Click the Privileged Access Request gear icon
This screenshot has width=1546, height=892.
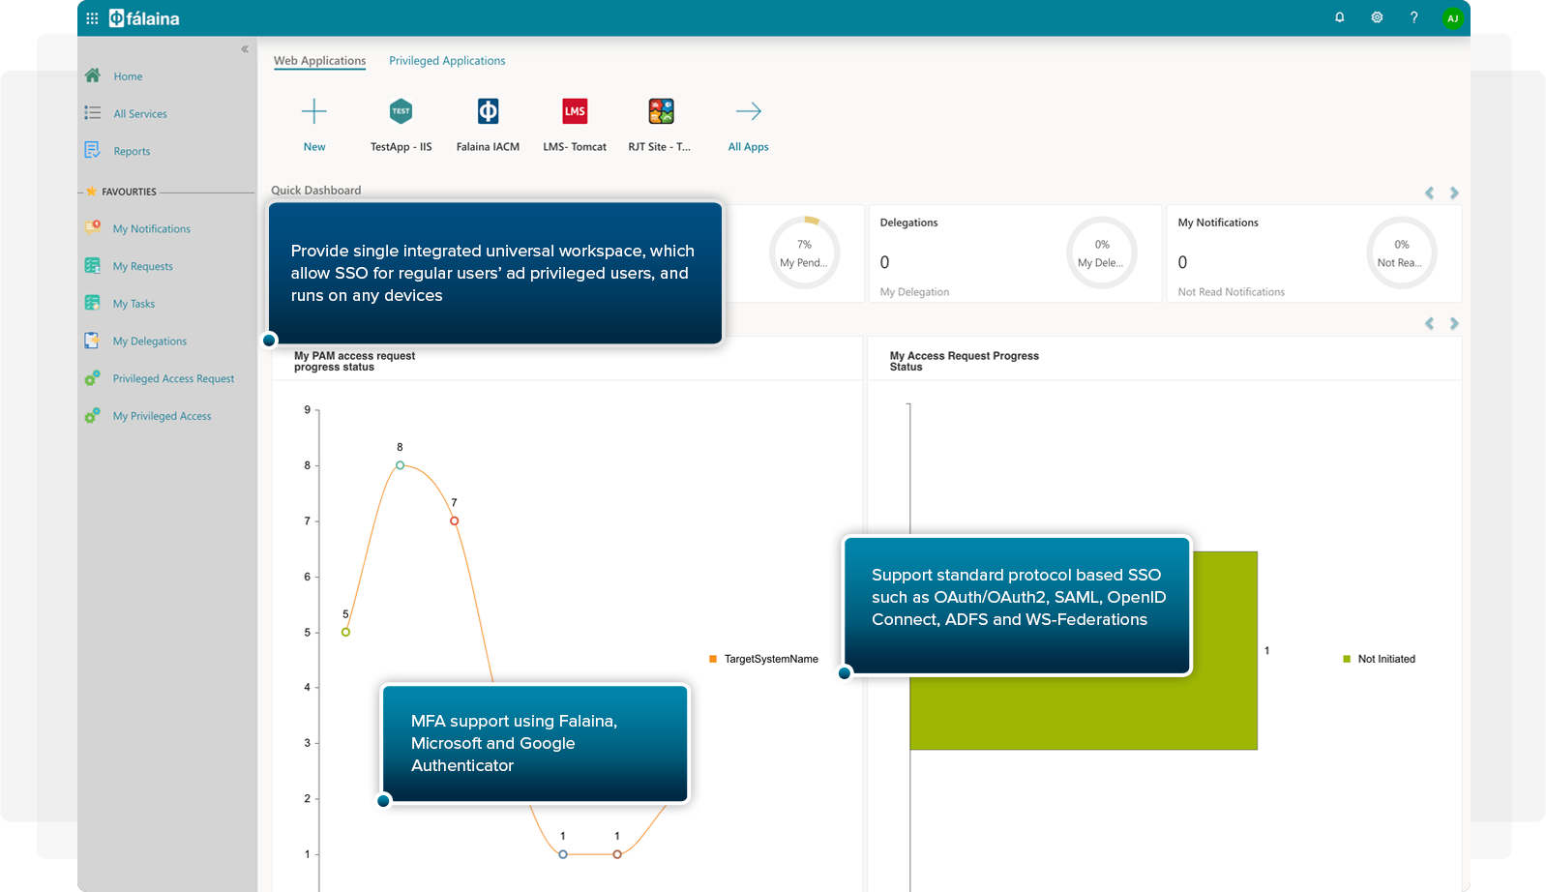click(93, 378)
